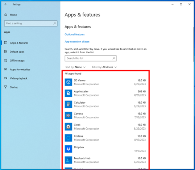The image size is (195, 170).
Task: Click the 46 apps found text
Action: point(73,74)
